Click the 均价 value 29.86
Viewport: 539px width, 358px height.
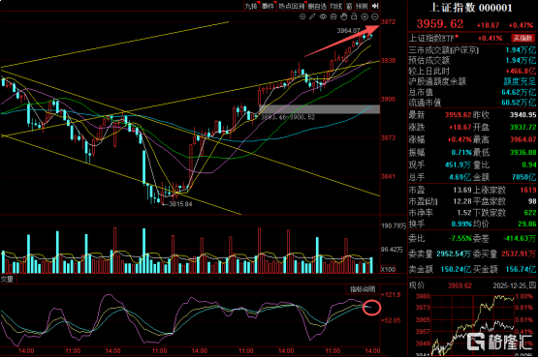(527, 224)
